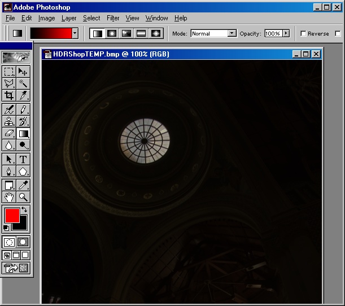345x306 pixels.
Task: Select the Magic Wand tool
Action: click(x=23, y=84)
